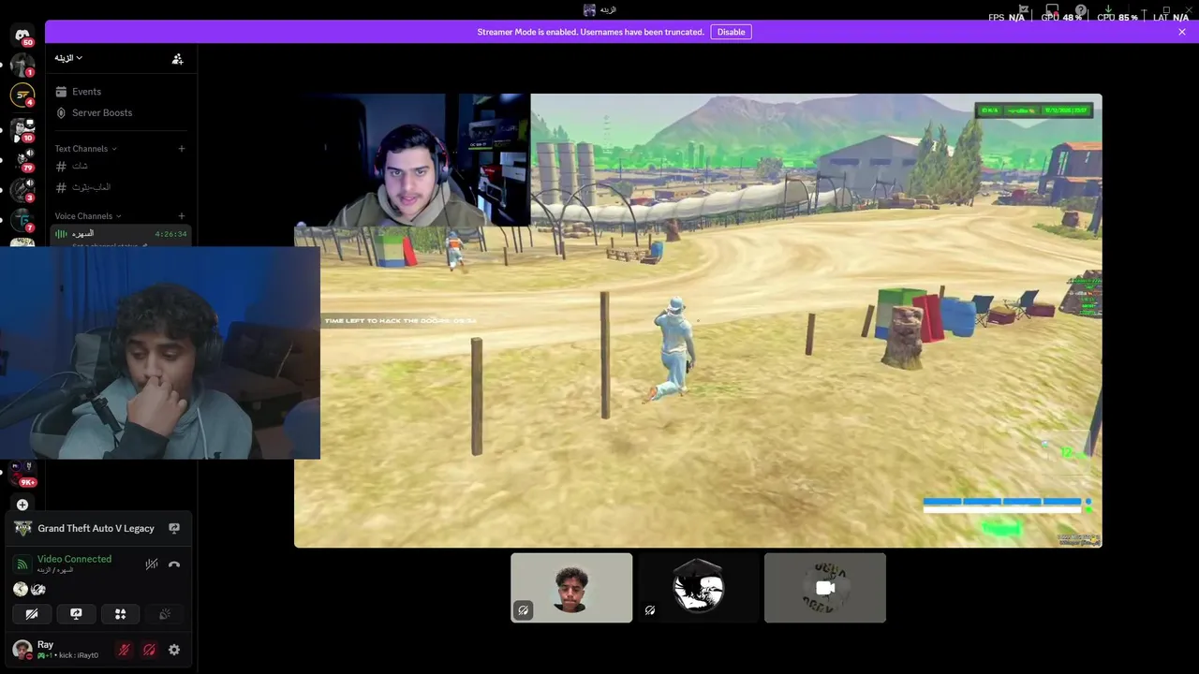
Task: Disable Streamer Mode from the purple banner
Action: point(731,32)
